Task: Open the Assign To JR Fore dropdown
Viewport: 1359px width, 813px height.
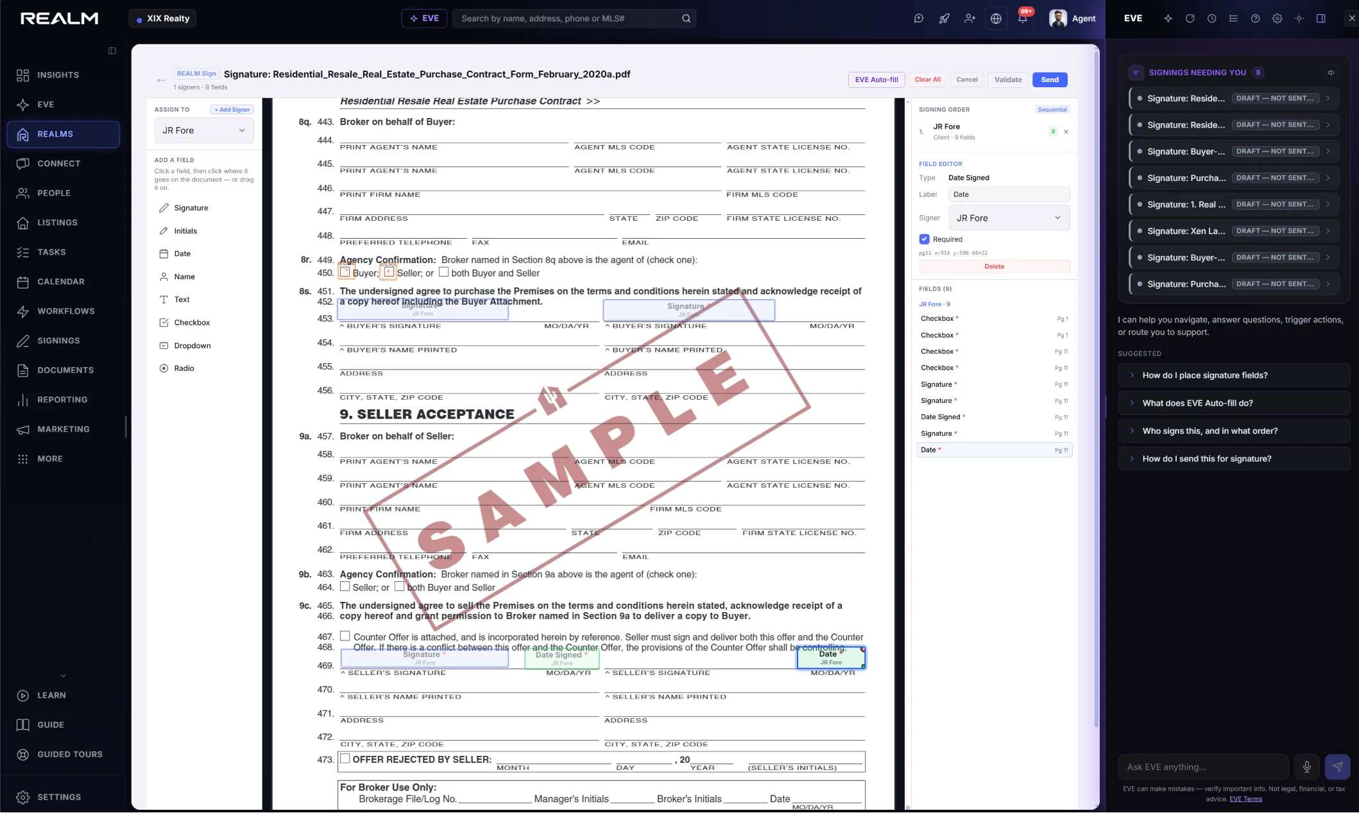Action: [204, 130]
